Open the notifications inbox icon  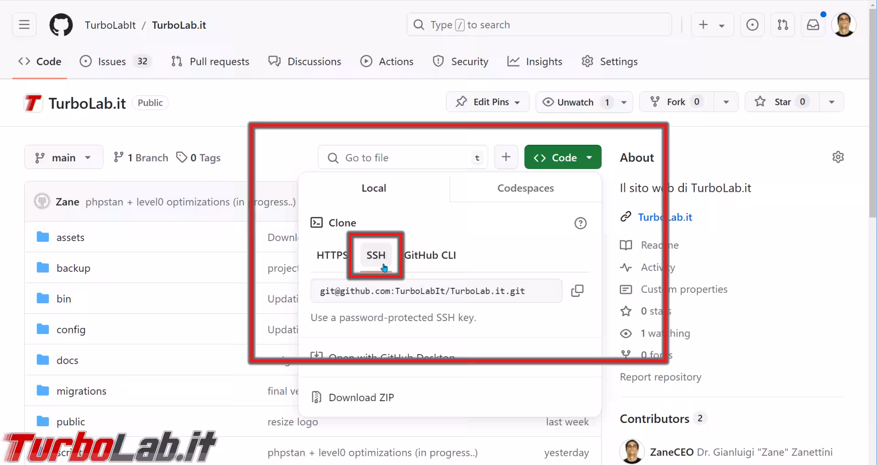[813, 25]
